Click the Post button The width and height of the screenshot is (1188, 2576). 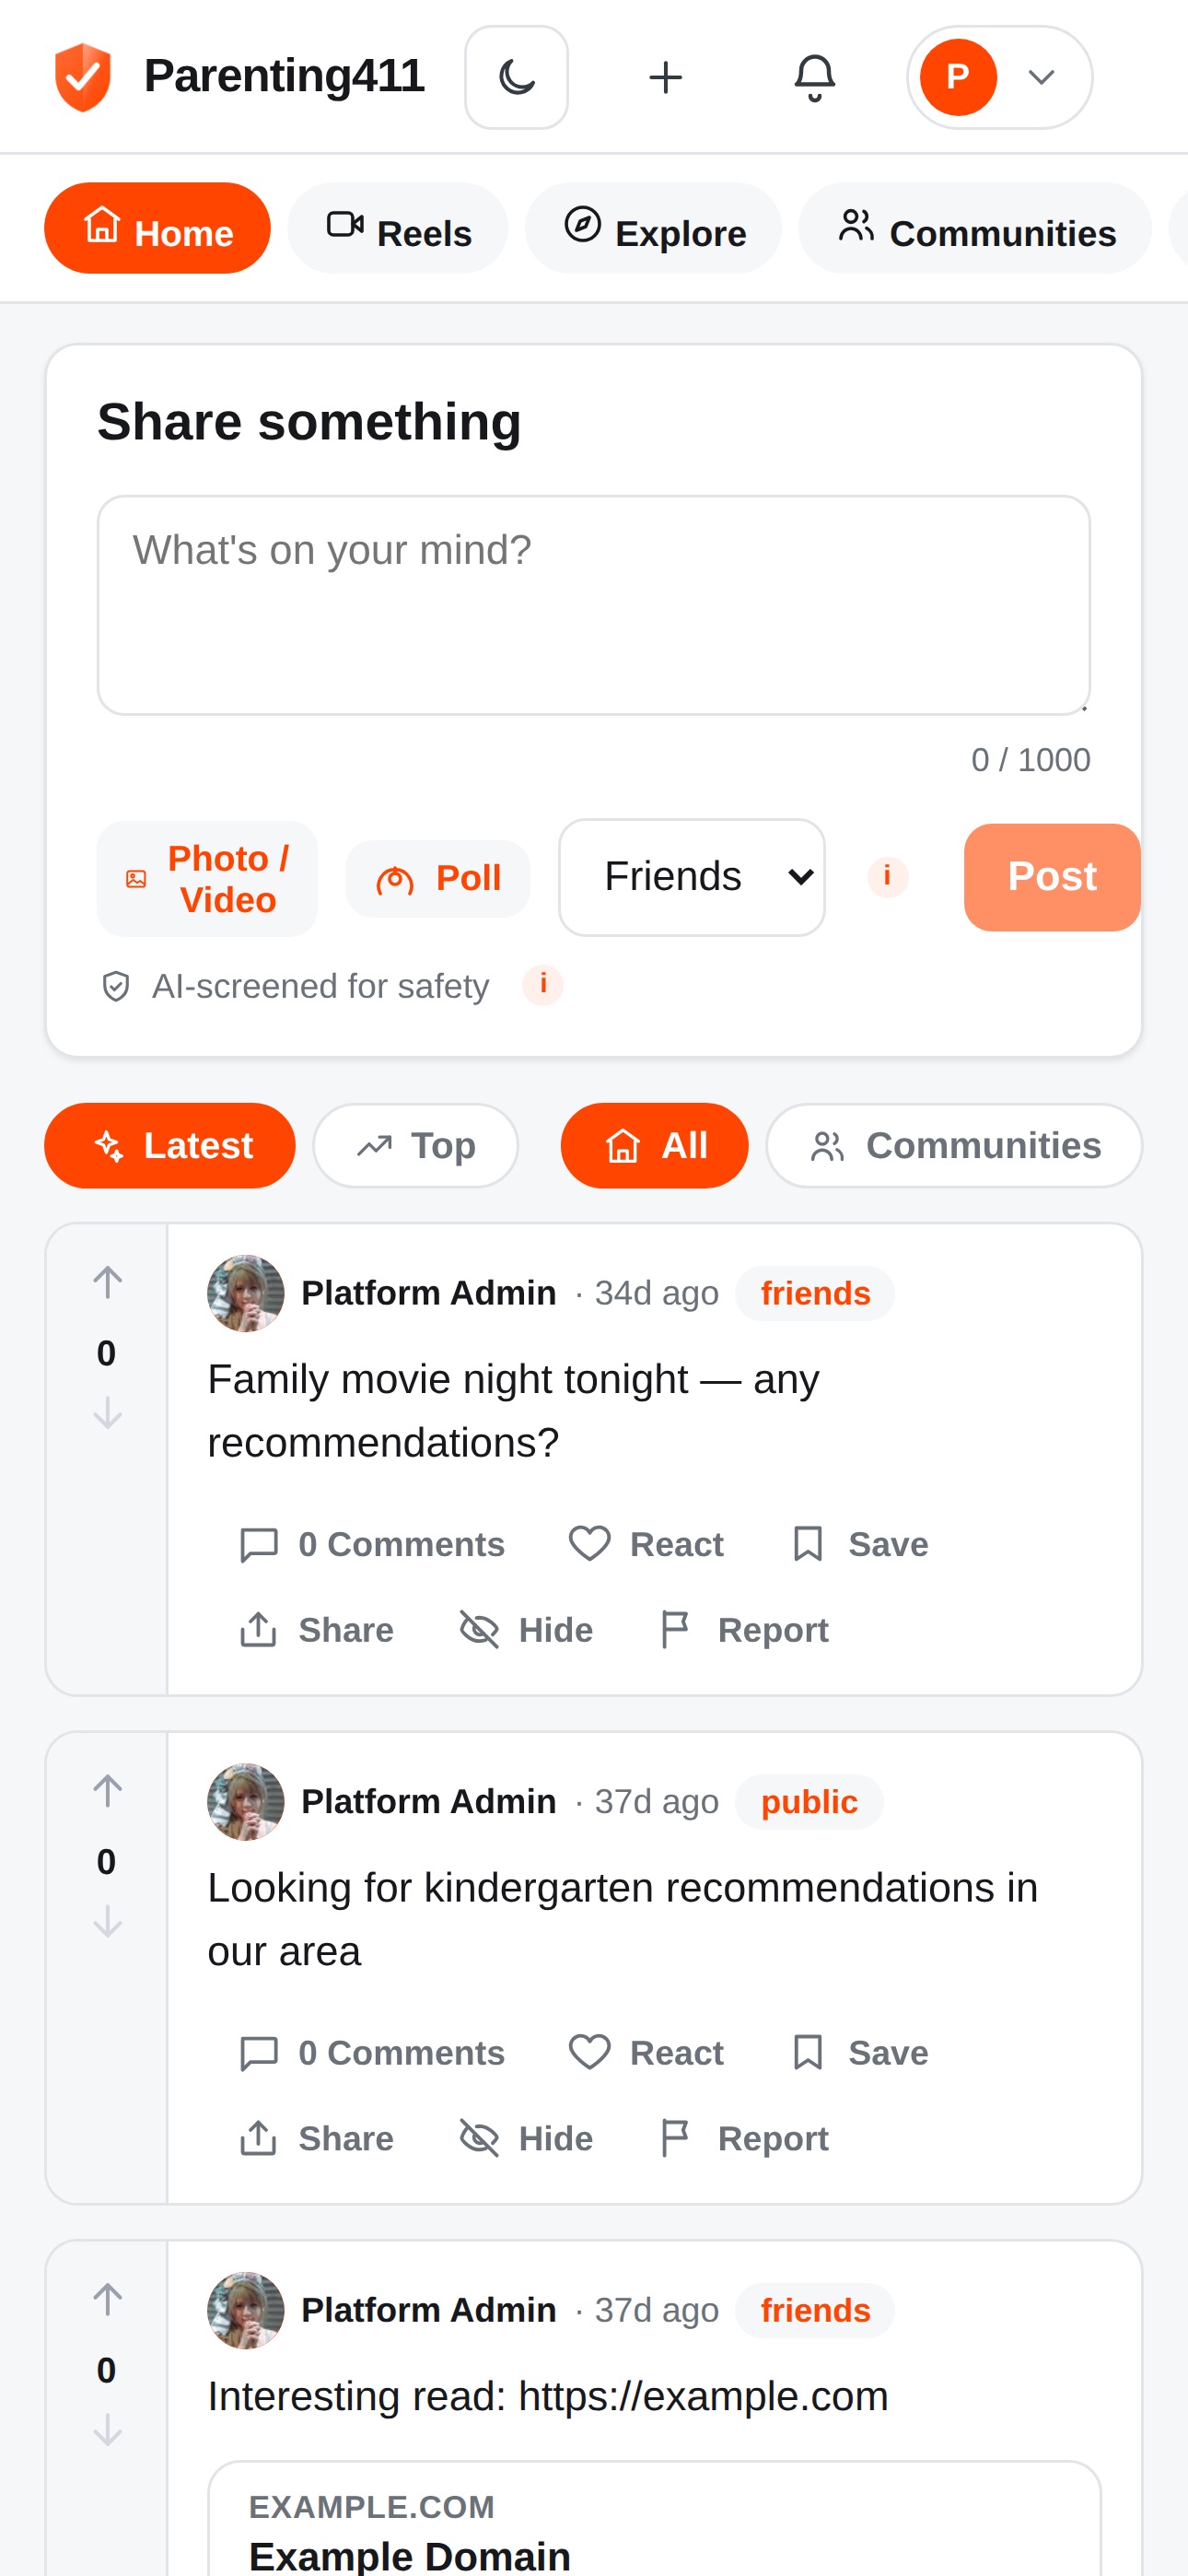click(1052, 877)
